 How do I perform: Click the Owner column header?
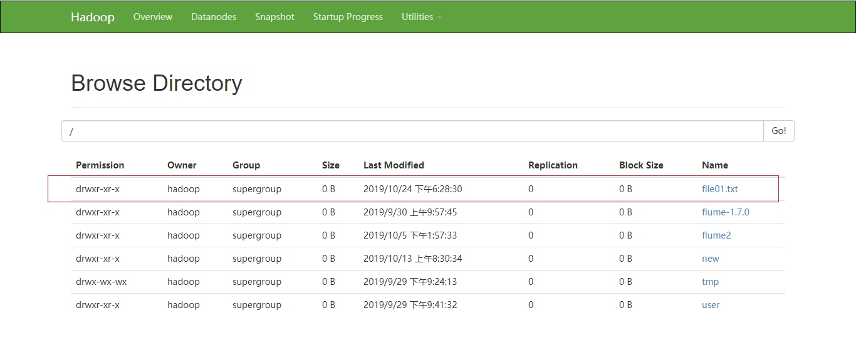182,165
